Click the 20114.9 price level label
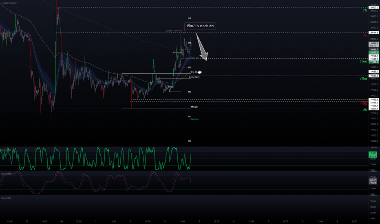The width and height of the screenshot is (380, 224). tap(374, 33)
